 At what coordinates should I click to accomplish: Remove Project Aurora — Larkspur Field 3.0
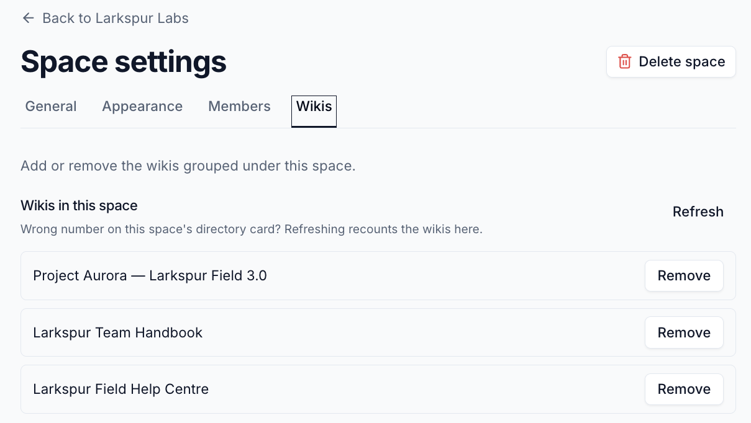(x=684, y=275)
